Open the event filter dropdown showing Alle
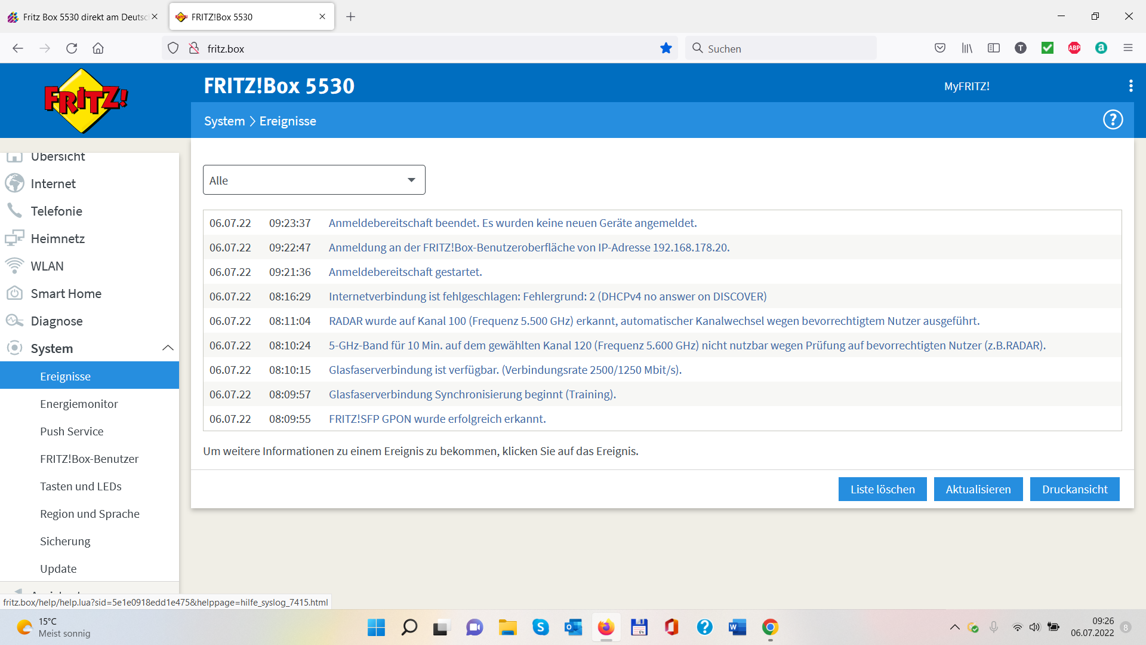1146x645 pixels. tap(314, 180)
